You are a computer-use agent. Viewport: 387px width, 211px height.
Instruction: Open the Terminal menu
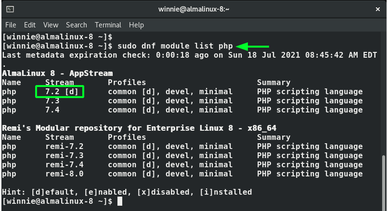108,25
